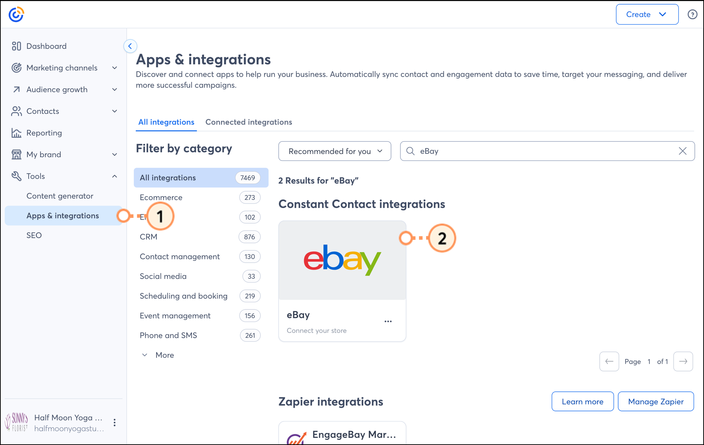Click the Constant Contact logo
The height and width of the screenshot is (445, 704).
[x=16, y=15]
